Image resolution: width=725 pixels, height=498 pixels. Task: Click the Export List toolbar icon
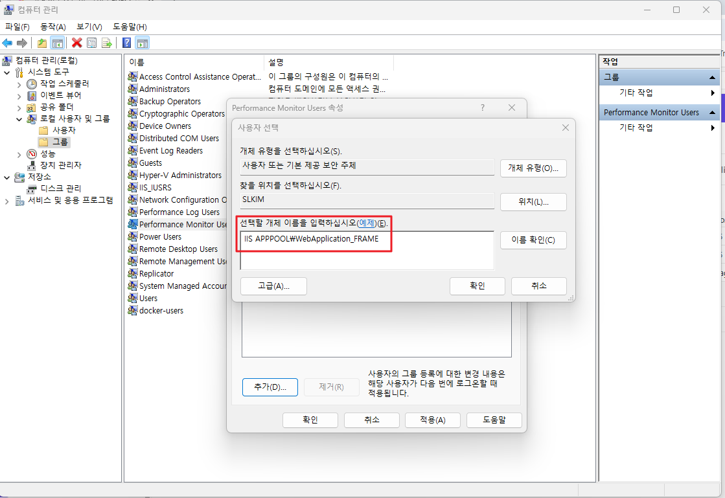coord(107,43)
